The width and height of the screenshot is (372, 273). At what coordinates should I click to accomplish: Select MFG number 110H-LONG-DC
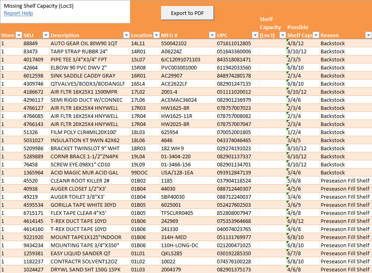point(180,245)
